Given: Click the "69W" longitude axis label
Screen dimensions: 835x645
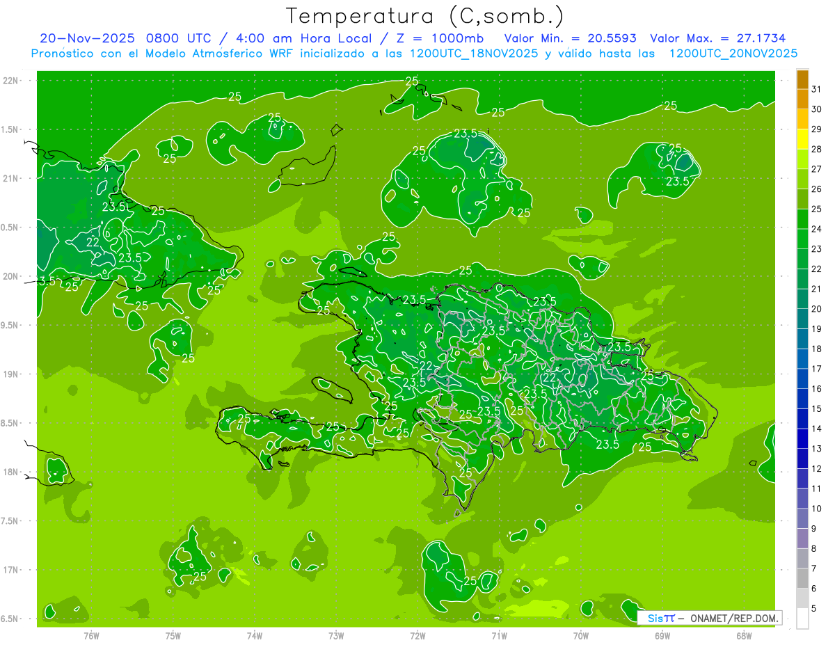Looking at the screenshot, I should pyautogui.click(x=662, y=636).
